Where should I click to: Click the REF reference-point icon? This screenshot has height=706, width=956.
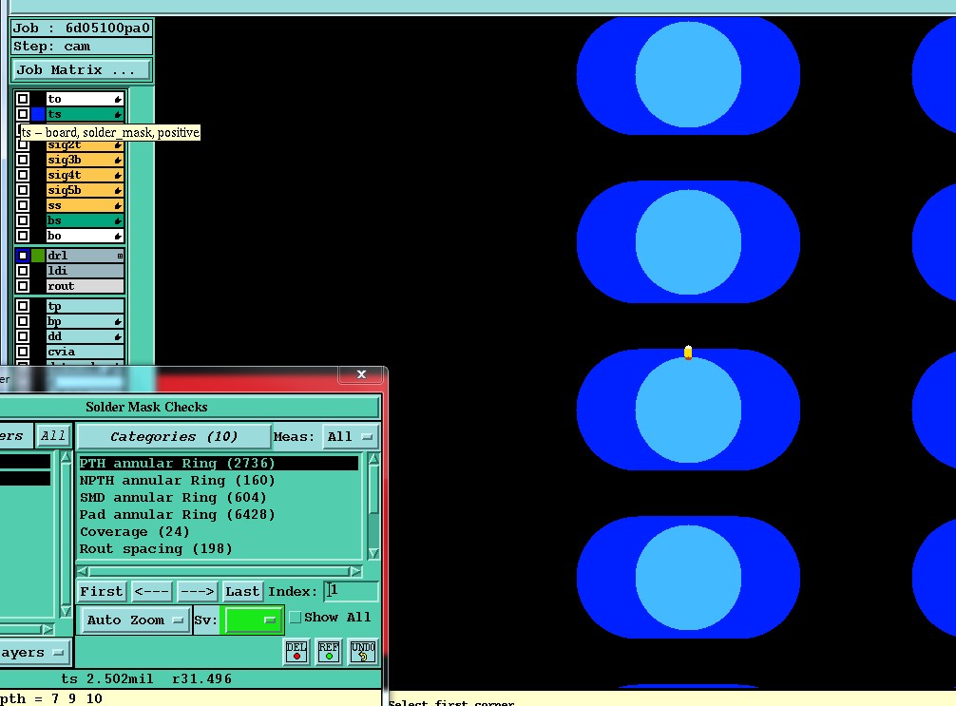pyautogui.click(x=329, y=652)
